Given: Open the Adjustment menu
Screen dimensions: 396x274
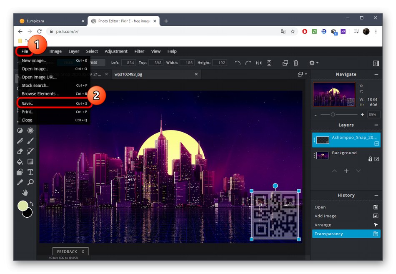Looking at the screenshot, I should (x=116, y=51).
